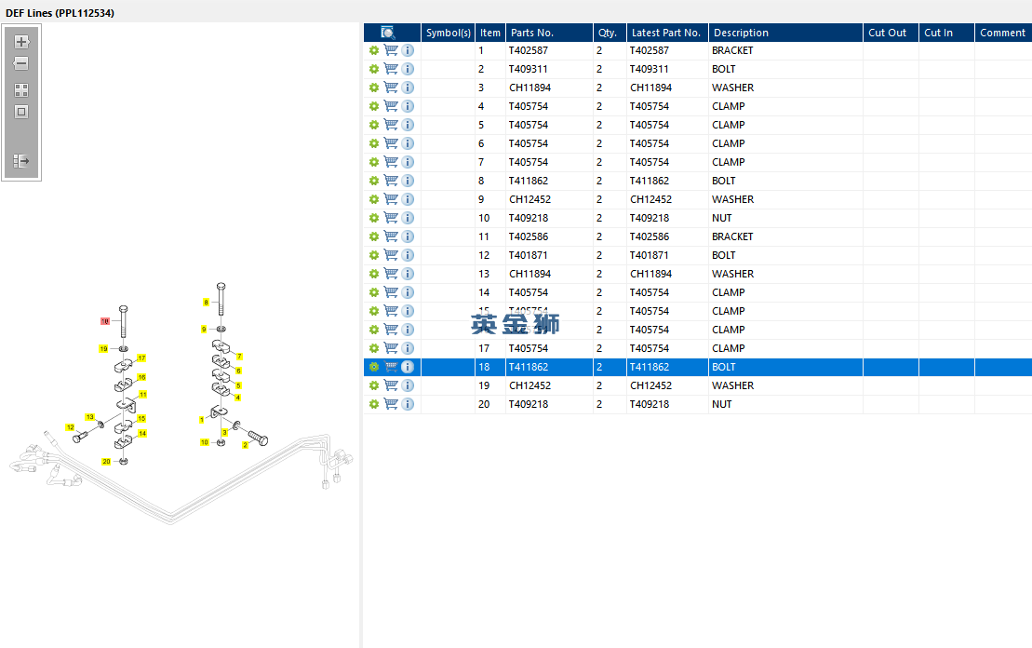Select callout 17 clamp on the diagram
1032x648 pixels.
[x=141, y=358]
